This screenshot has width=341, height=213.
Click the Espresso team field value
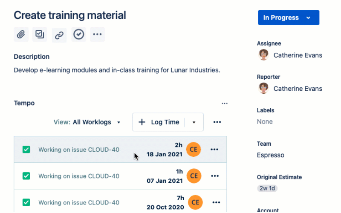[x=270, y=155]
